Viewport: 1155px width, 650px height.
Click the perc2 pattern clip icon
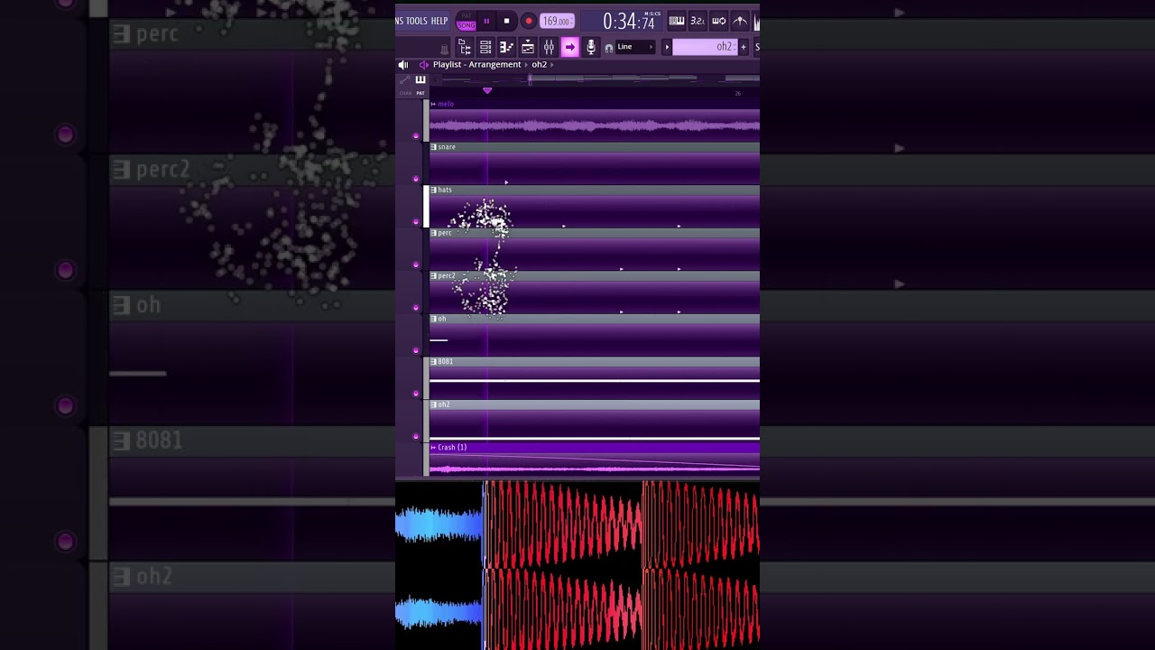click(434, 275)
